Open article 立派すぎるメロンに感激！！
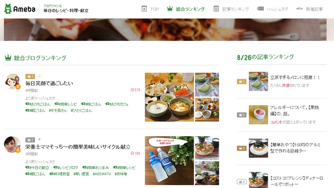The width and height of the screenshot is (334, 188). [x=295, y=78]
